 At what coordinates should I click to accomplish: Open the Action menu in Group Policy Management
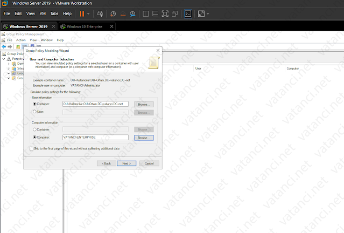[21, 40]
